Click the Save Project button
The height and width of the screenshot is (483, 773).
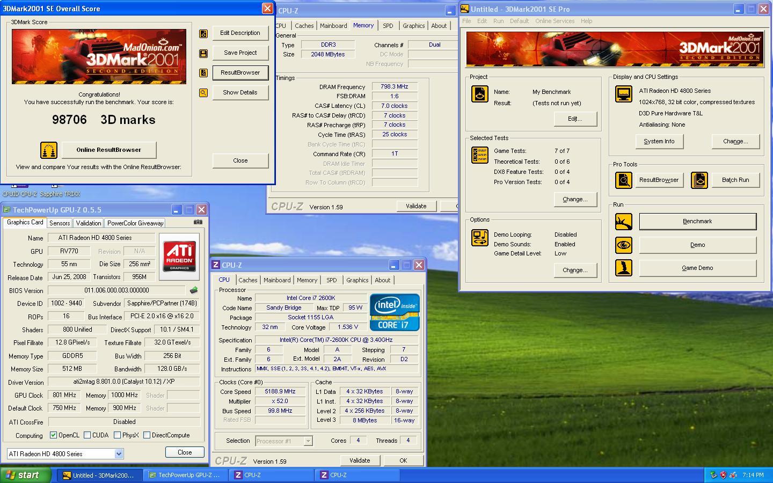pyautogui.click(x=240, y=53)
